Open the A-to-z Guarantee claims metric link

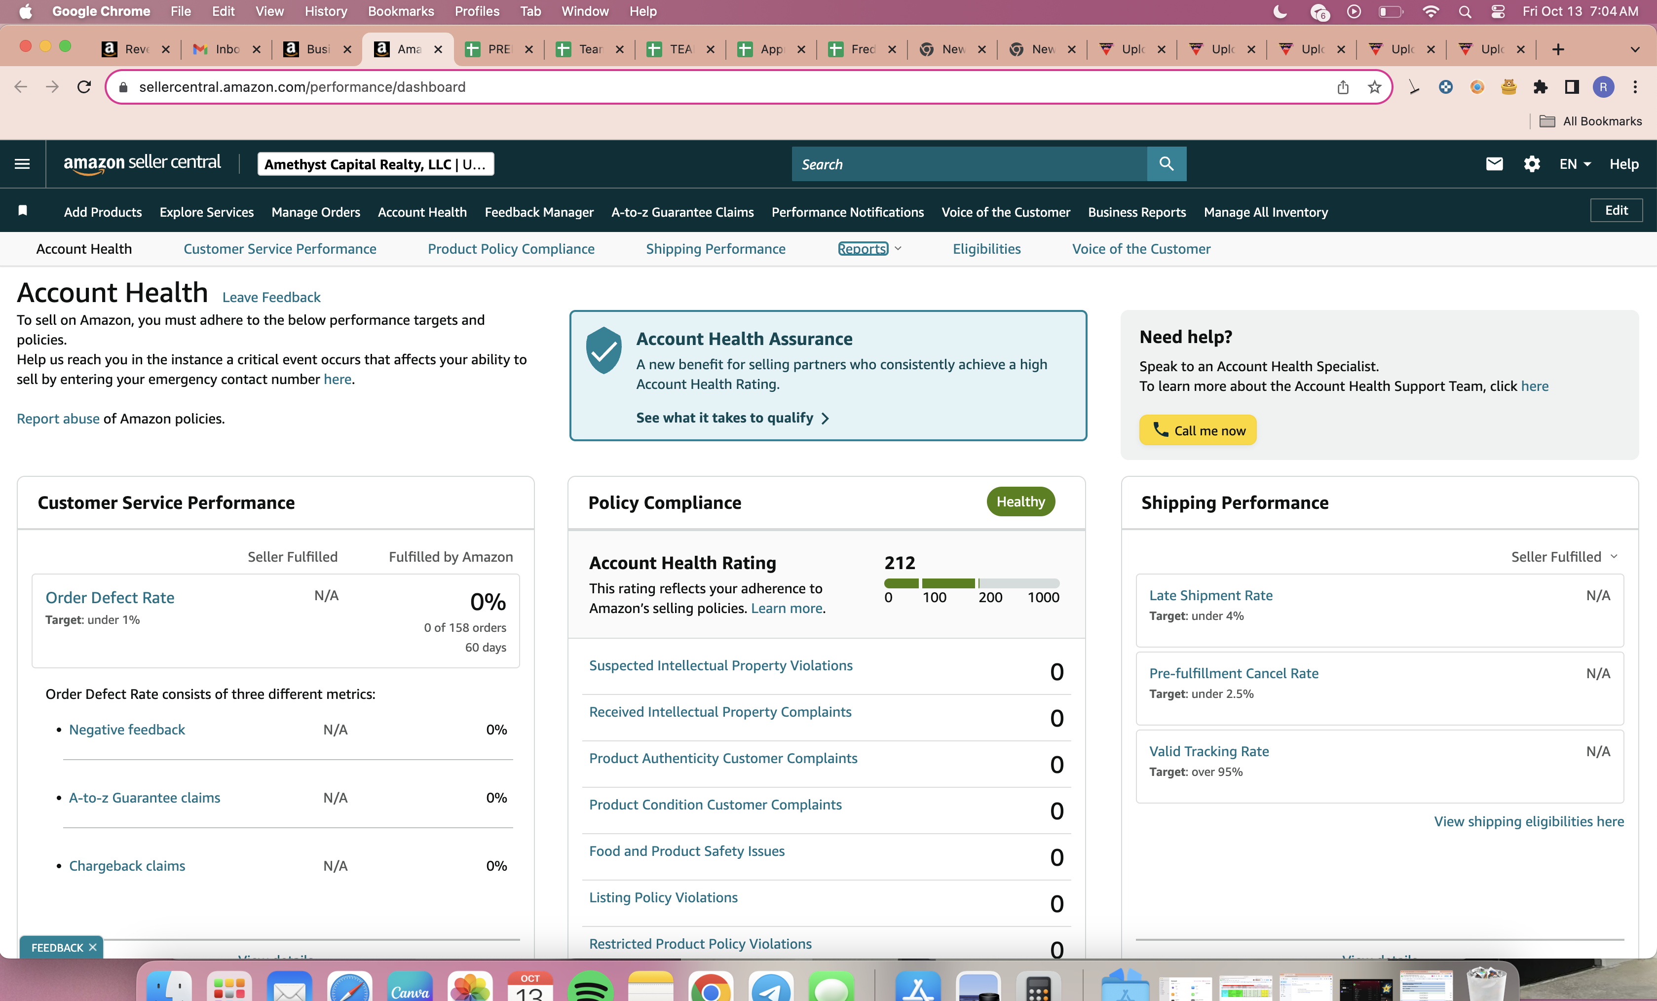point(145,798)
